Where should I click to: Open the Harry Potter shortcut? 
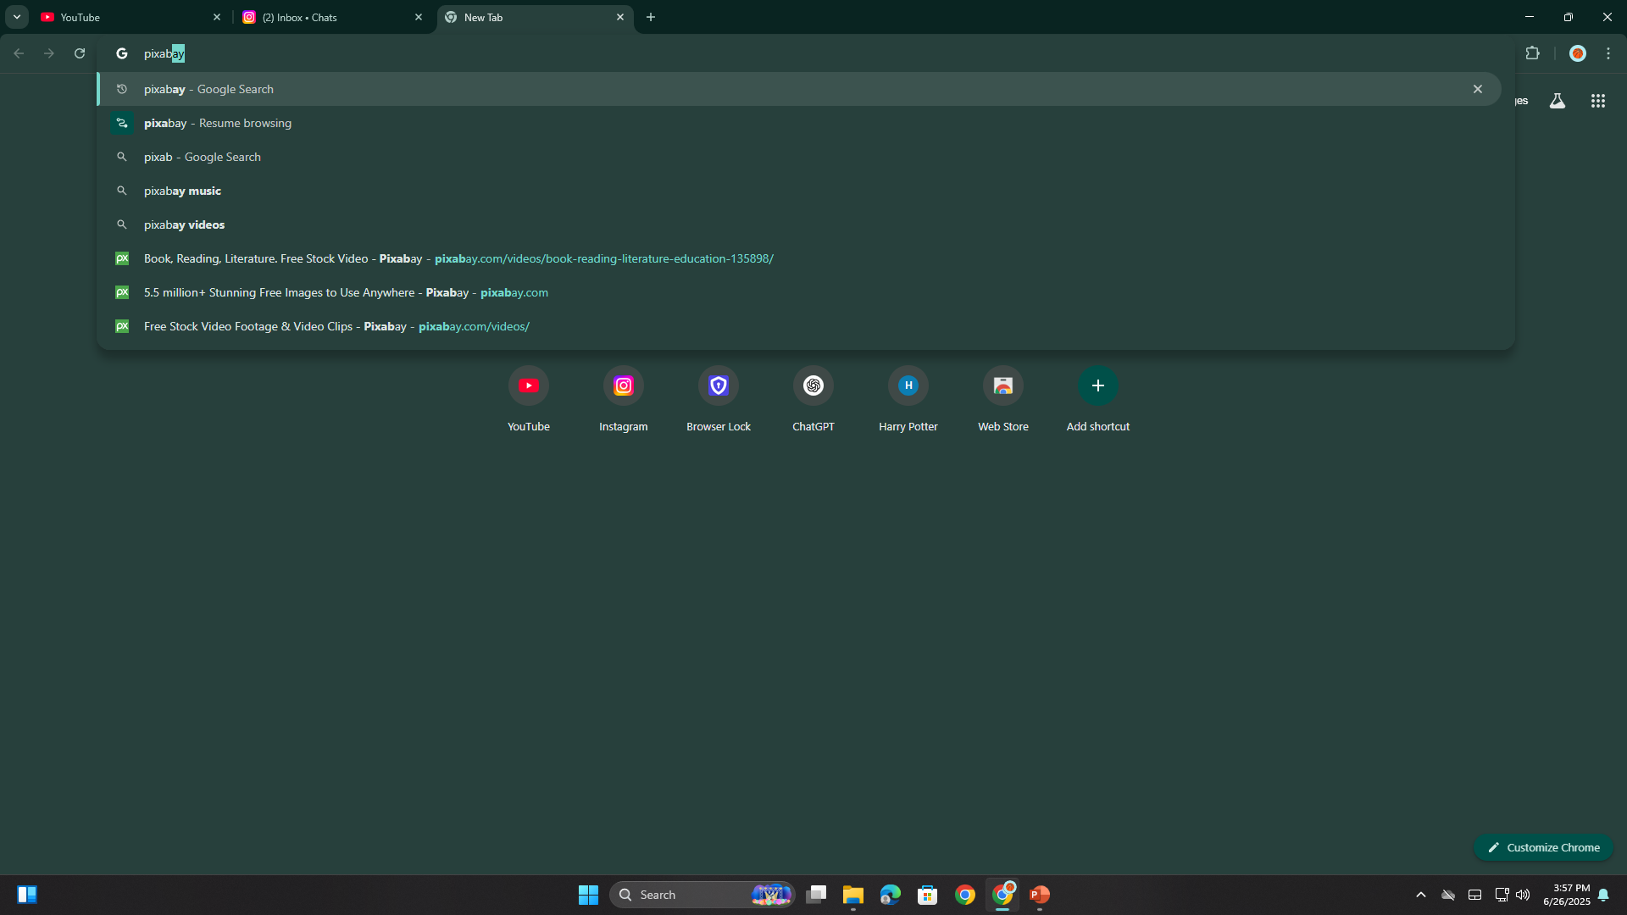click(908, 400)
